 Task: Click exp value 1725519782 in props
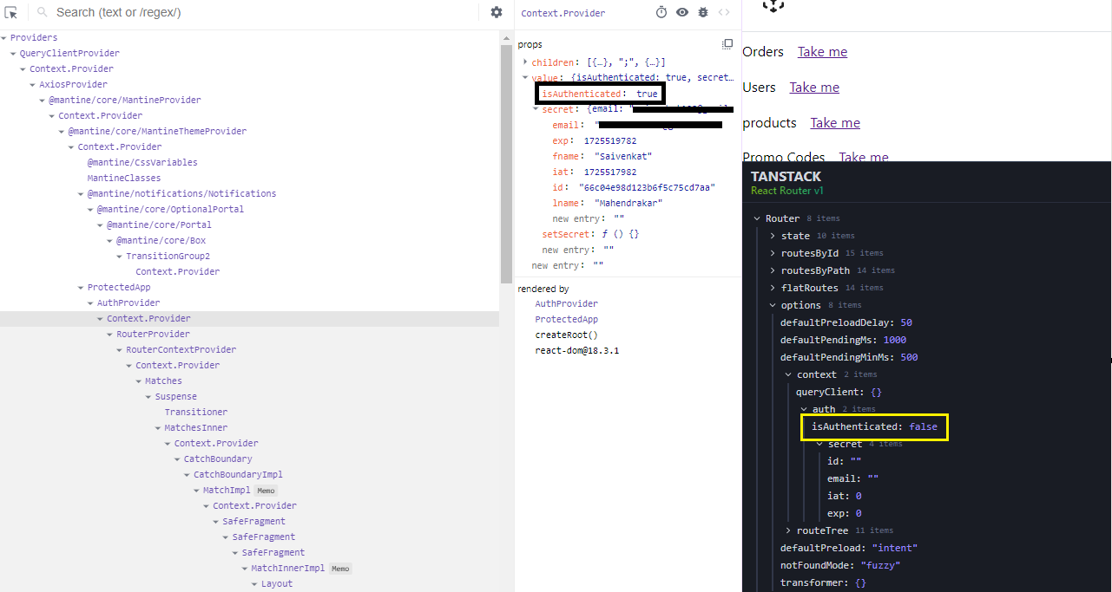tap(610, 141)
